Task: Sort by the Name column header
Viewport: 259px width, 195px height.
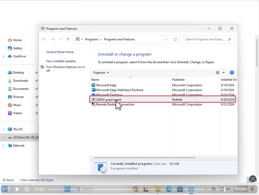Action: click(x=95, y=80)
